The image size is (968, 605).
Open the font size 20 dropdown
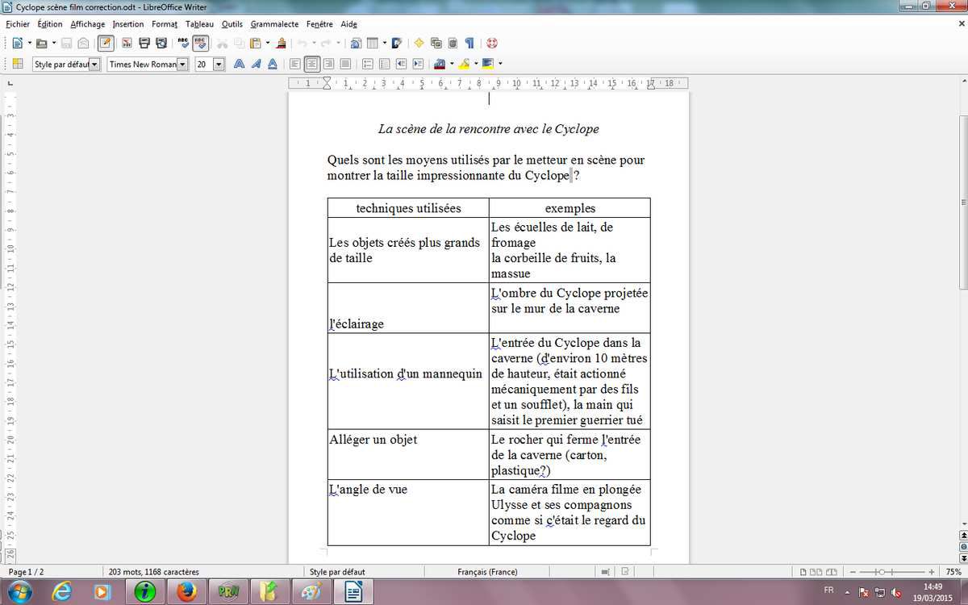tap(219, 64)
